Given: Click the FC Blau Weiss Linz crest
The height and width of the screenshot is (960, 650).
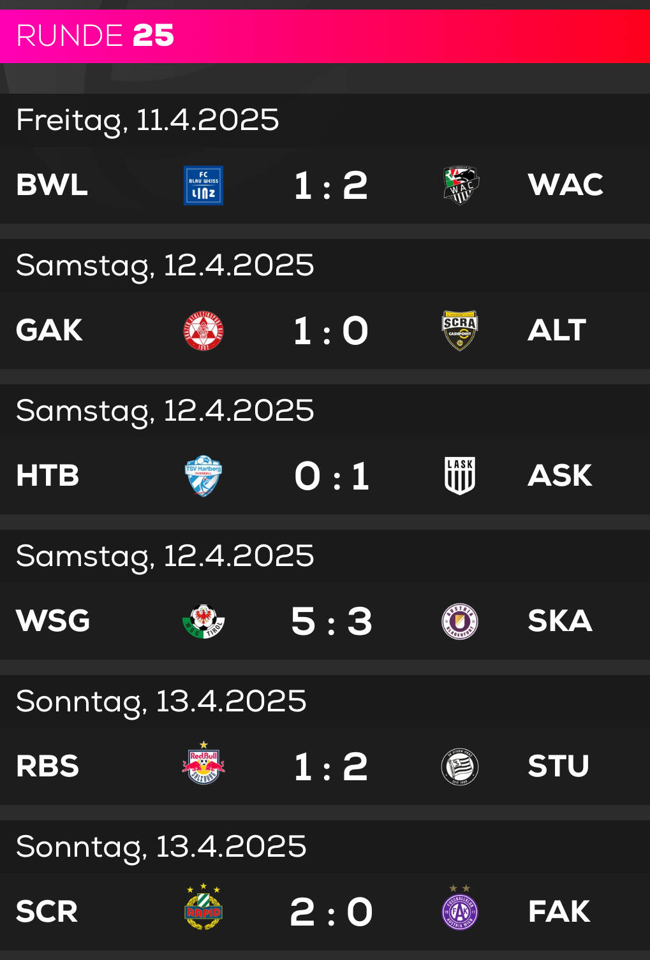Looking at the screenshot, I should pos(203,185).
